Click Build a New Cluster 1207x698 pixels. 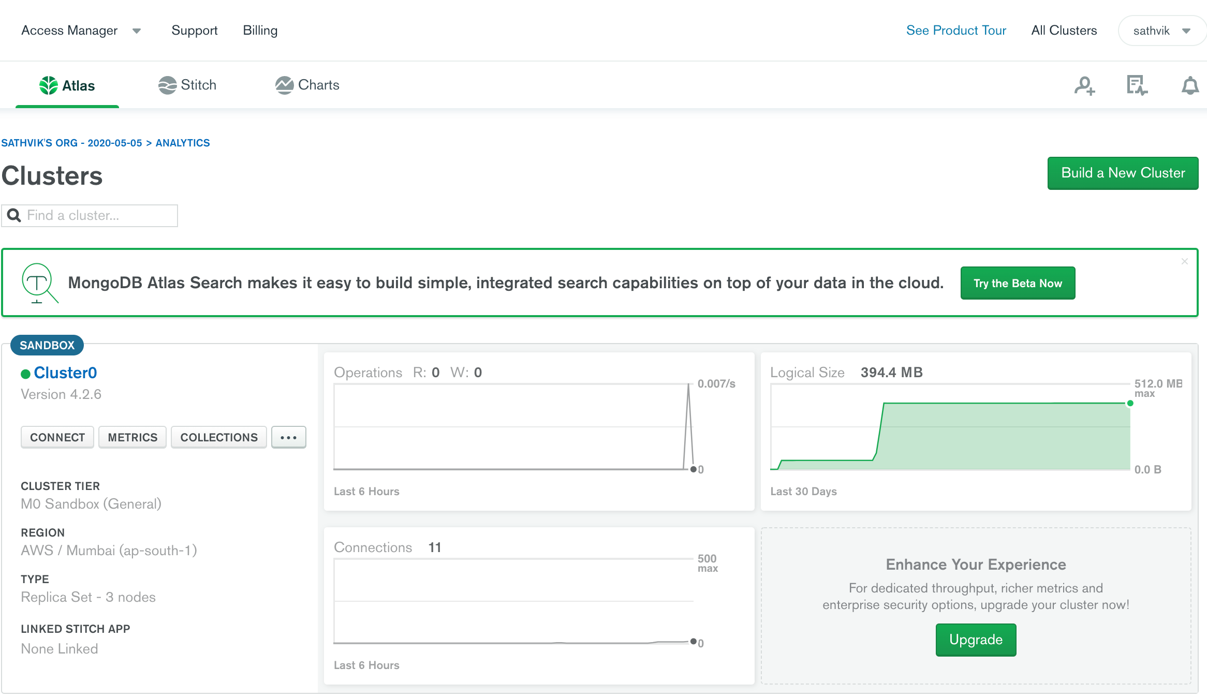point(1122,173)
